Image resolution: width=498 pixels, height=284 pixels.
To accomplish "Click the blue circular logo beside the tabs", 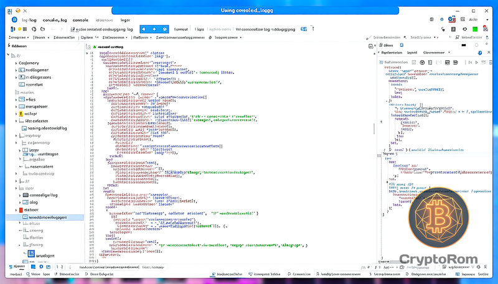I will [x=14, y=20].
